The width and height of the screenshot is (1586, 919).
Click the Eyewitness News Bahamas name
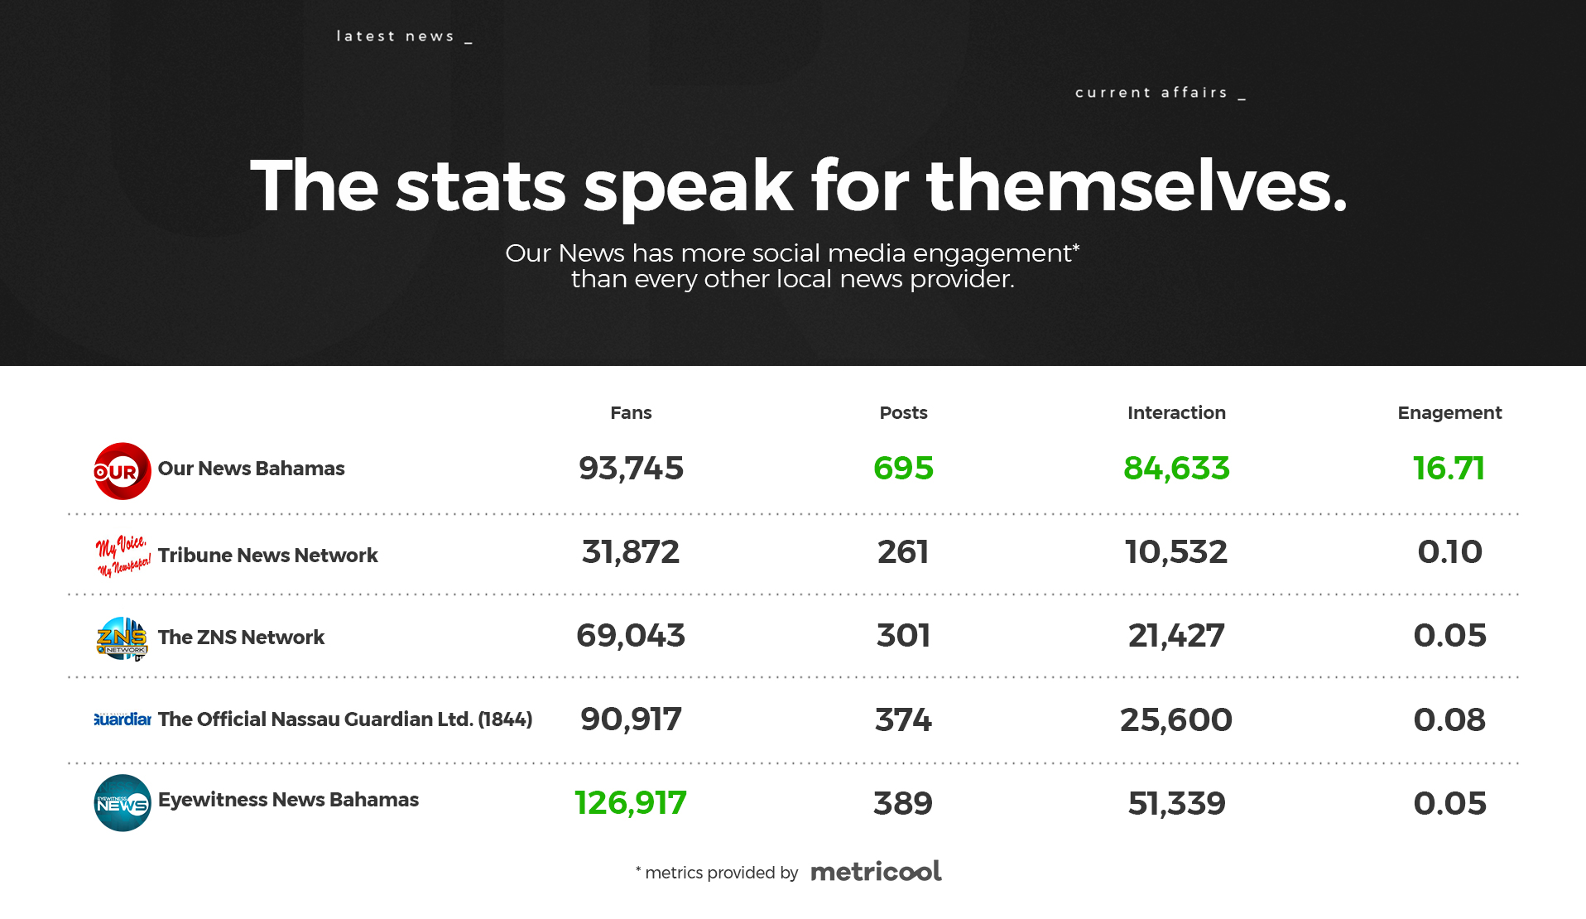coord(288,800)
